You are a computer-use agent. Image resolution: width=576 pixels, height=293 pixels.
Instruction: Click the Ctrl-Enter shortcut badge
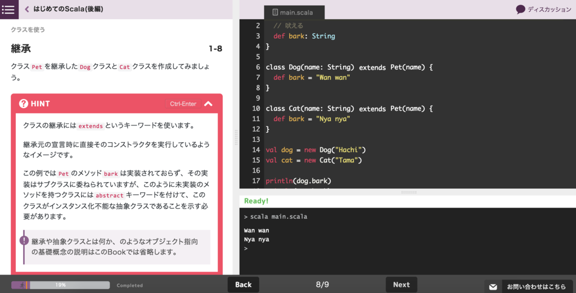(x=183, y=104)
